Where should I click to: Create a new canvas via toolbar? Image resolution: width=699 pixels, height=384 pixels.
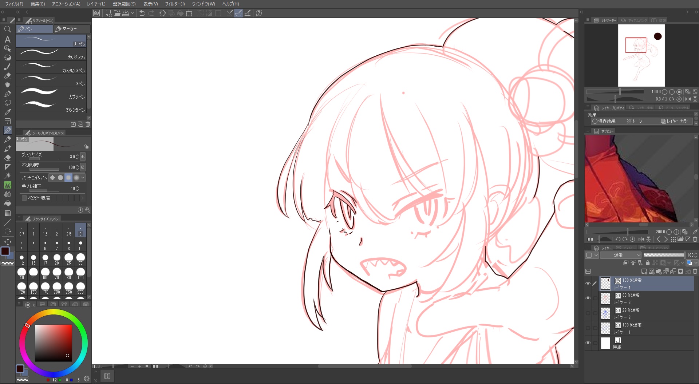pos(108,13)
